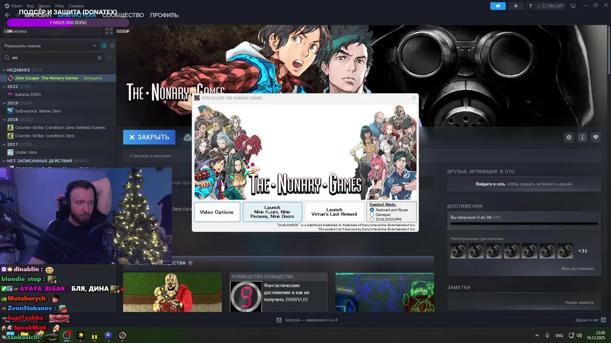Click the blue ЗАКРЫТЬ button
Viewport: 611px width, 343px height.
coord(149,137)
